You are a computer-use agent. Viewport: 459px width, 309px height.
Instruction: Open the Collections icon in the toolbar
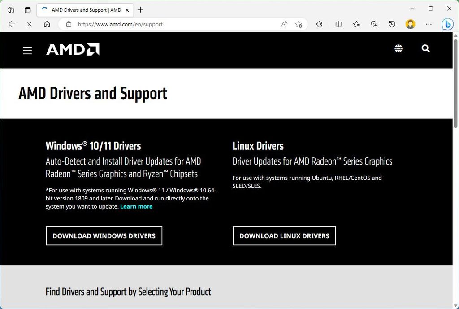[374, 24]
